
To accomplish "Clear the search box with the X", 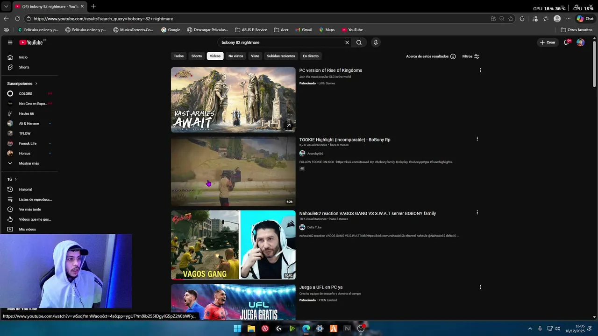I will (347, 42).
